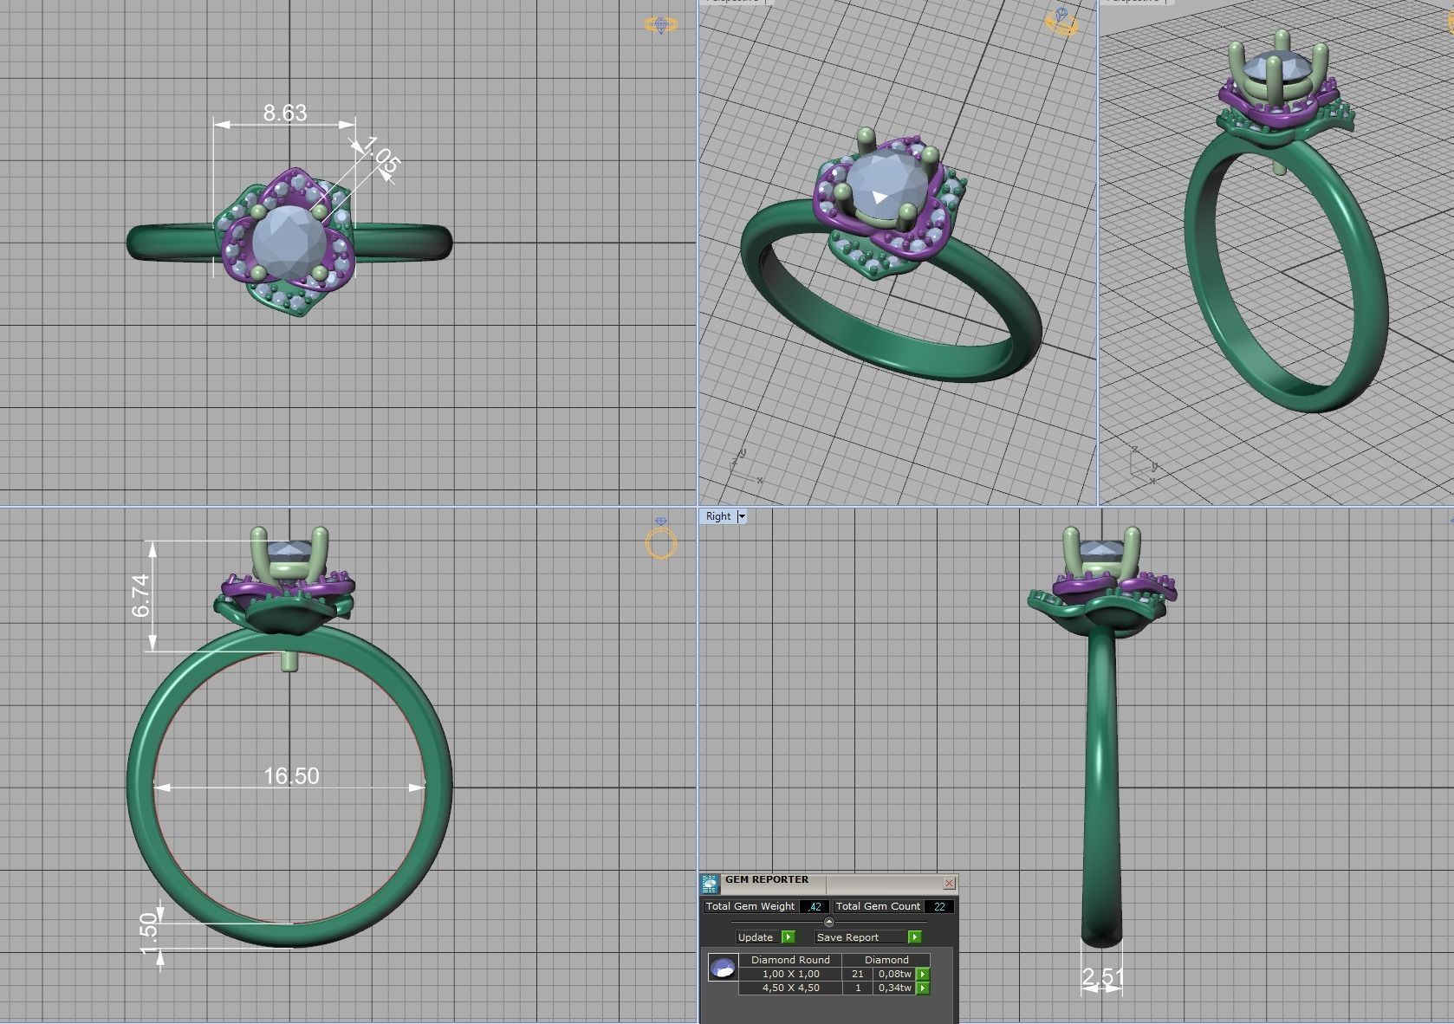The image size is (1454, 1024).
Task: Click the Update label button
Action: point(756,937)
